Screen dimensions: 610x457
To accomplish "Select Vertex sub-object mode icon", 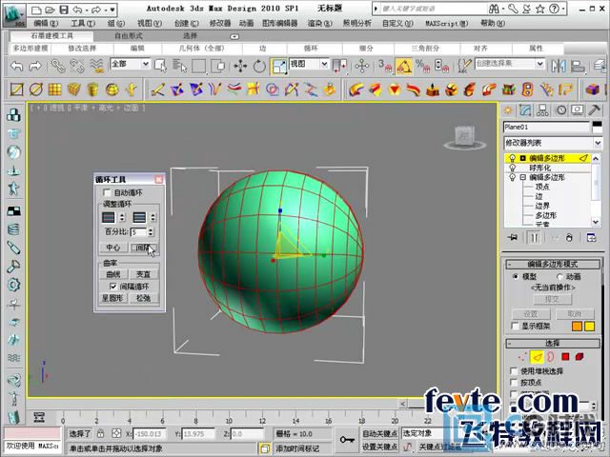I will click(x=521, y=356).
